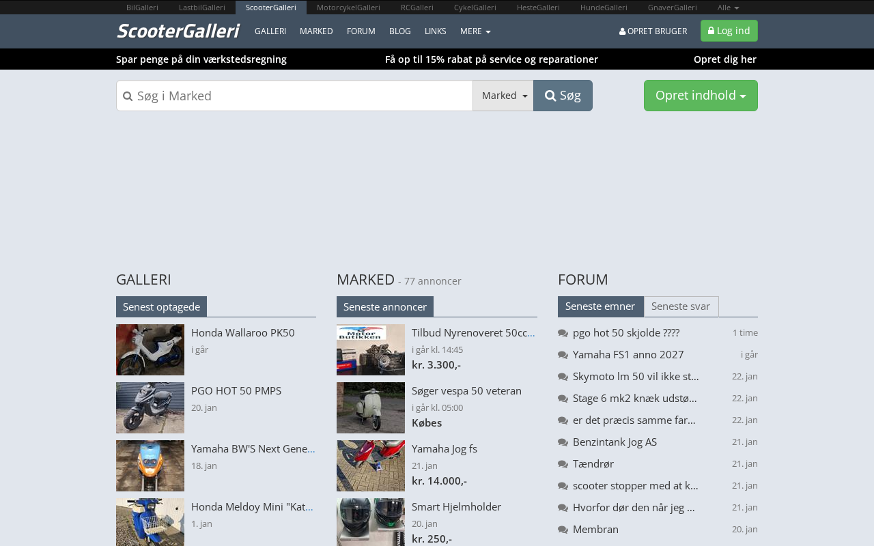This screenshot has width=874, height=546.
Task: Click speech bubble icon beside Skymoto lm 50
Action: coord(563,377)
